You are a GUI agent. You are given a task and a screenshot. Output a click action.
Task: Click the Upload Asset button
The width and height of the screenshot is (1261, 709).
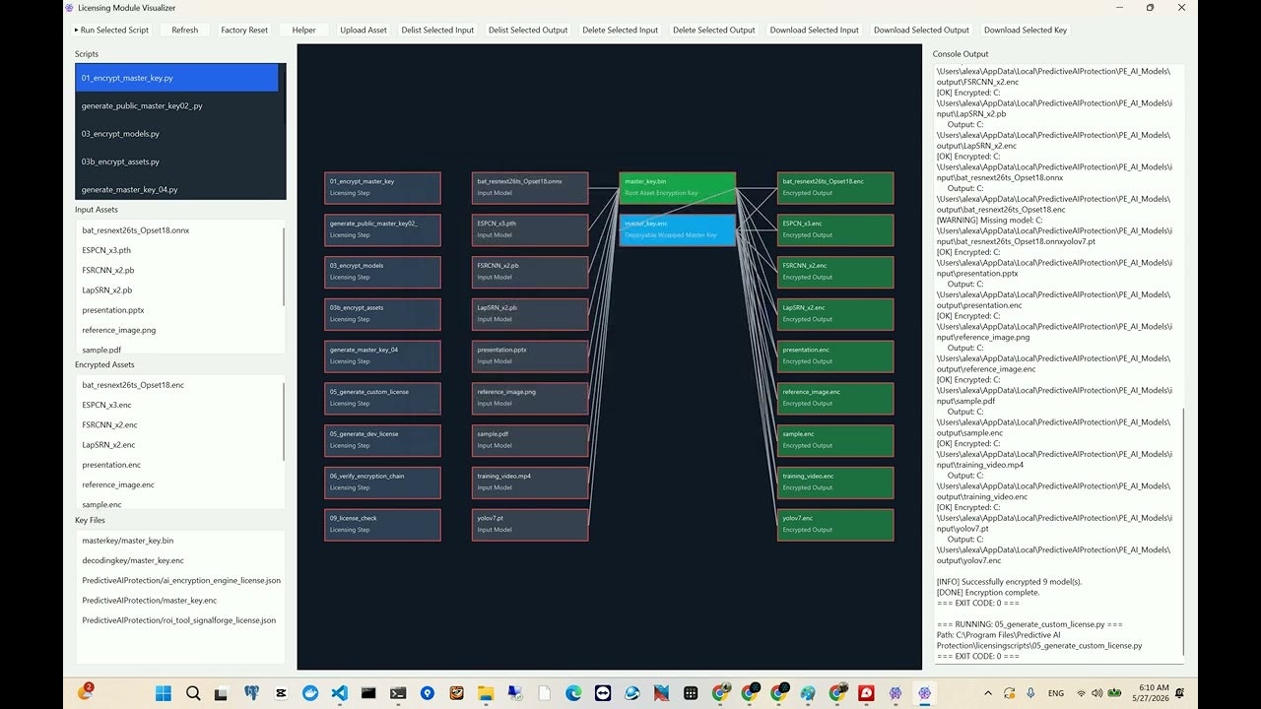pyautogui.click(x=364, y=30)
